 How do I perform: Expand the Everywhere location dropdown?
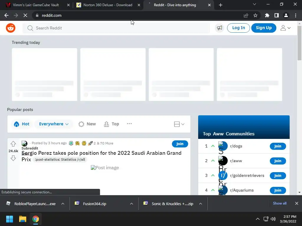coord(54,124)
